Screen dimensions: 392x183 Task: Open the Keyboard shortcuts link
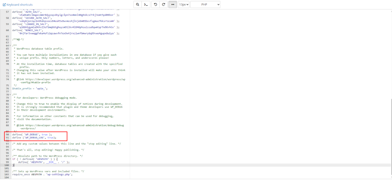tap(20, 4)
